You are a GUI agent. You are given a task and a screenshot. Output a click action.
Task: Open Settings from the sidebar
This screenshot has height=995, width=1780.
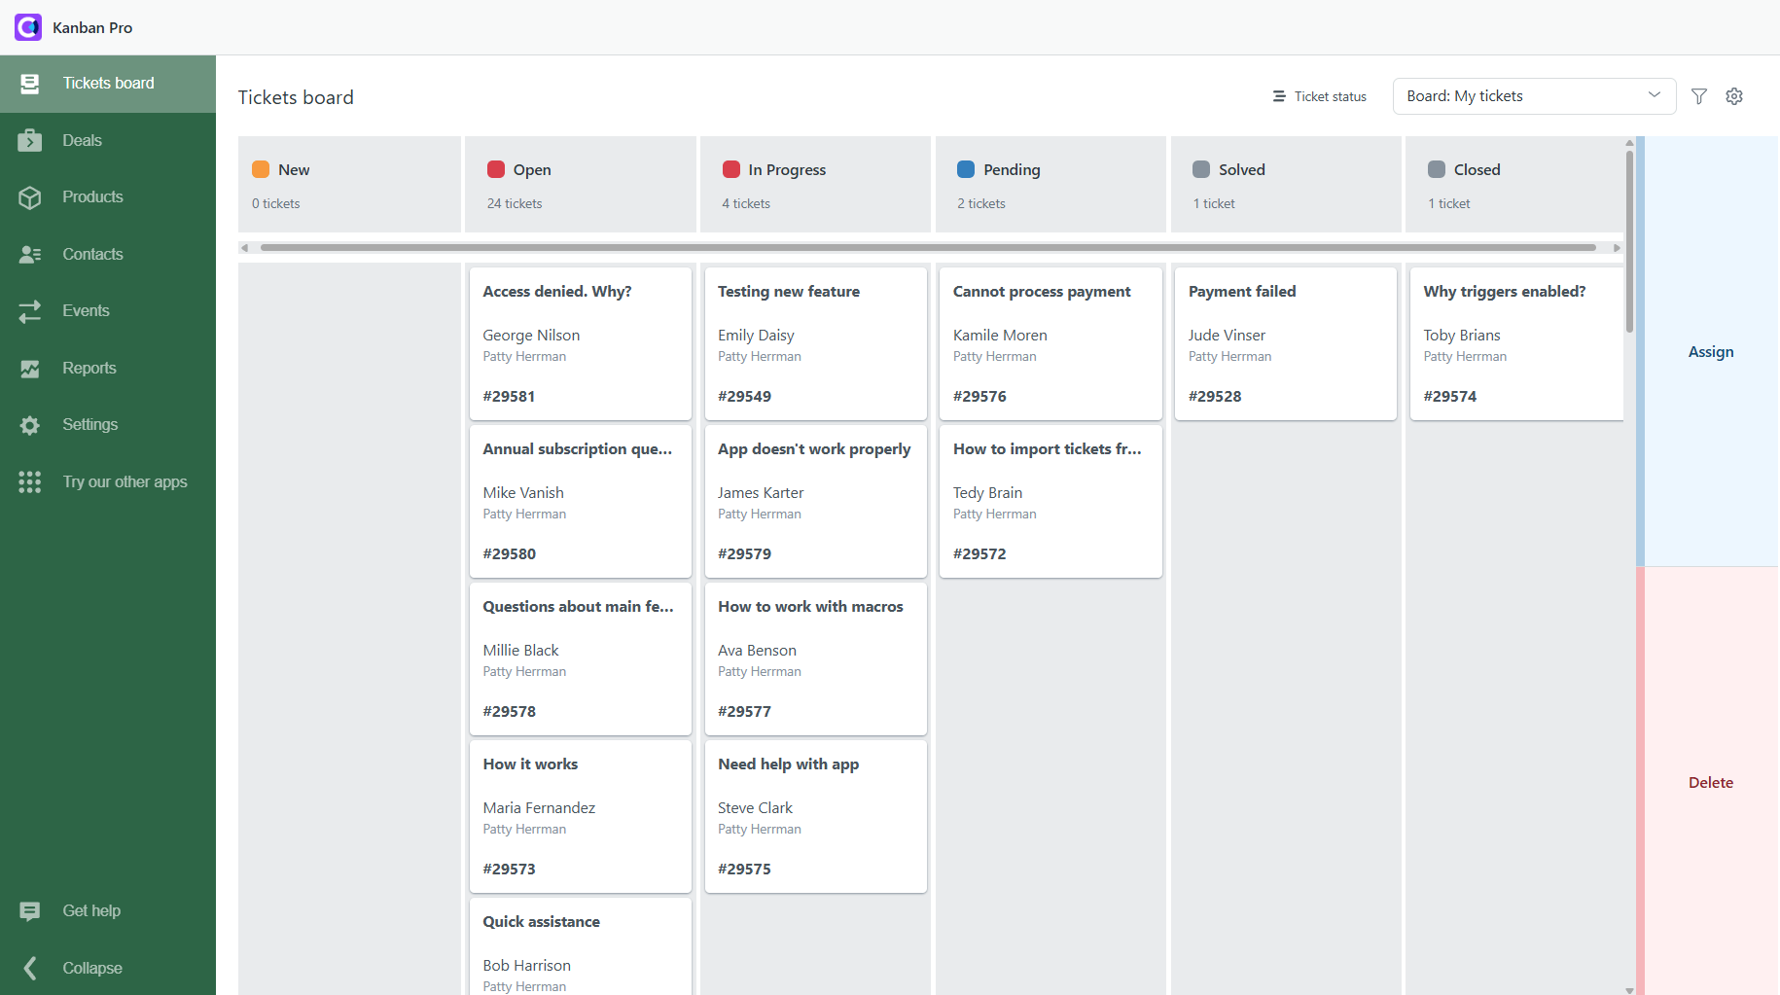(89, 424)
